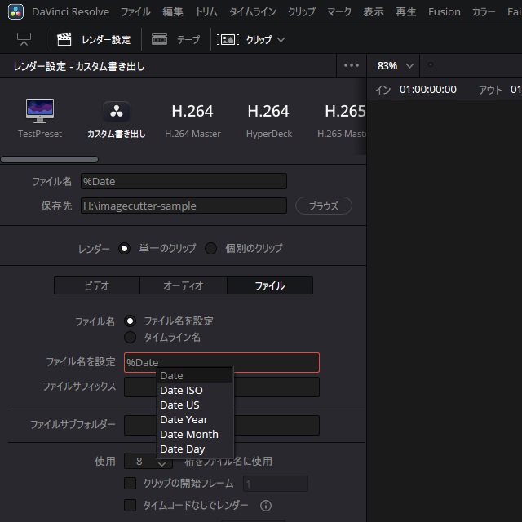The width and height of the screenshot is (522, 522).
Task: Click the Clips panel icon
Action: [x=228, y=39]
